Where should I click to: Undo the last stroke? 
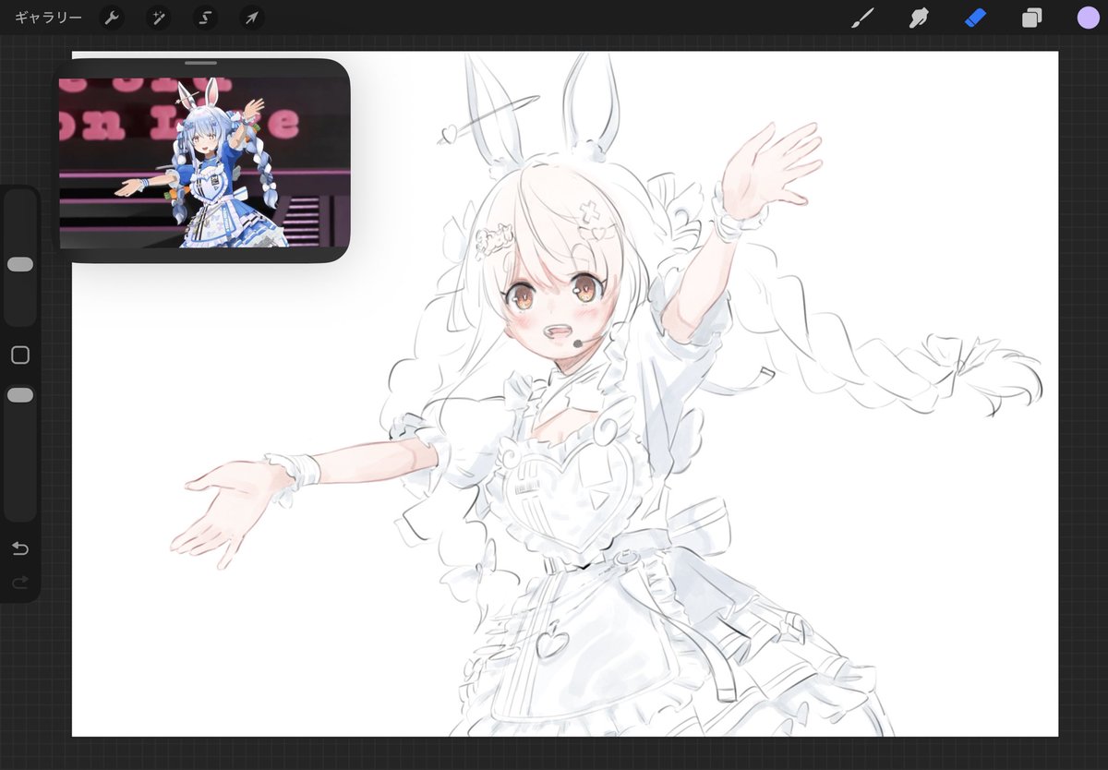point(20,549)
